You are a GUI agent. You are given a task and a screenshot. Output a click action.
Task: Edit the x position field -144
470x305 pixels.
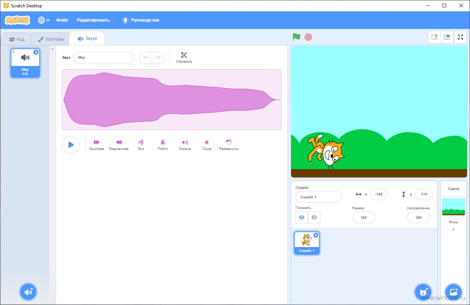tap(379, 194)
